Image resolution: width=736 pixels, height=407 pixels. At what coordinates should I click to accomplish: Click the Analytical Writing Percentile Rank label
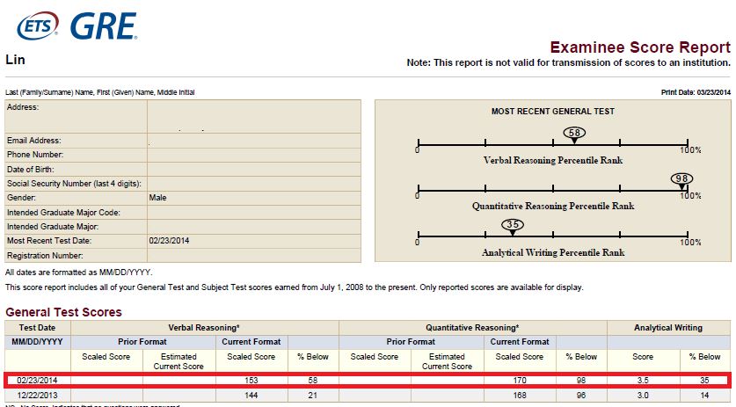tap(553, 252)
